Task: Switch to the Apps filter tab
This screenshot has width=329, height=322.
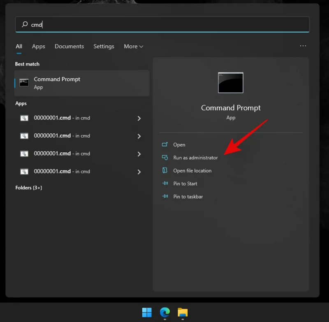Action: pyautogui.click(x=38, y=46)
